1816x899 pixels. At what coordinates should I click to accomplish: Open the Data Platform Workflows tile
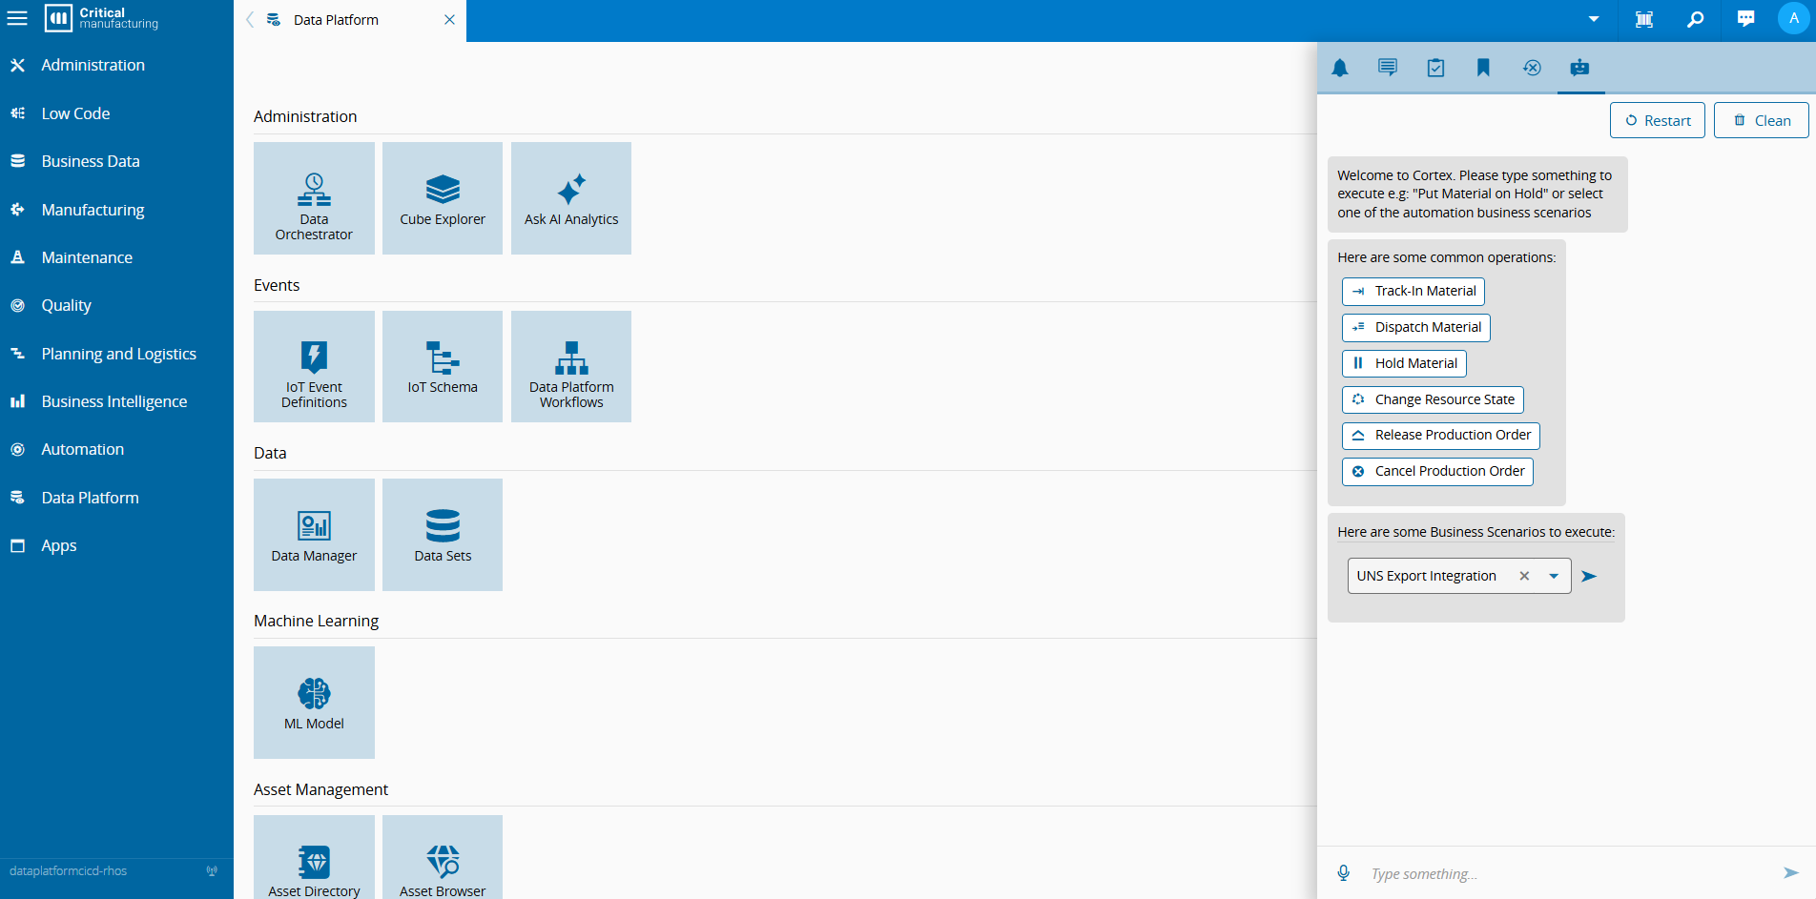(571, 367)
